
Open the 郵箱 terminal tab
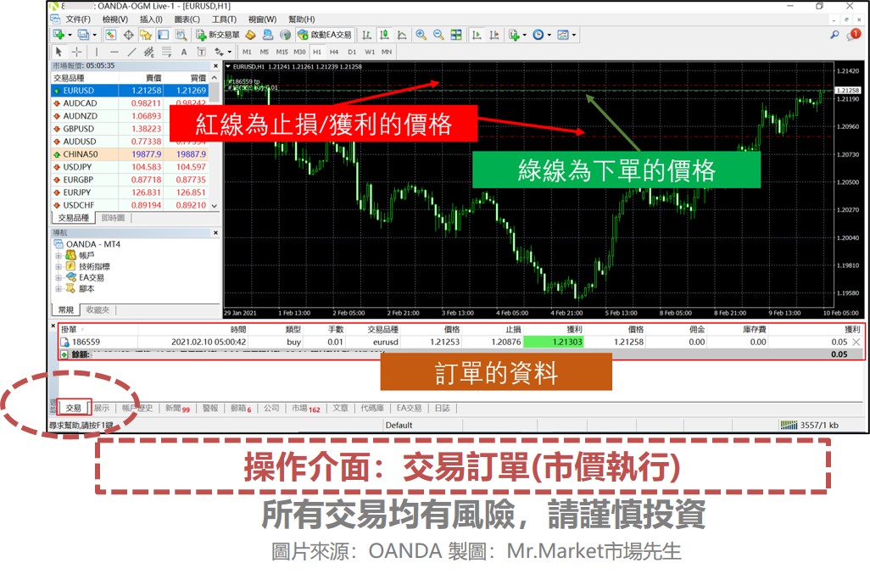point(241,408)
